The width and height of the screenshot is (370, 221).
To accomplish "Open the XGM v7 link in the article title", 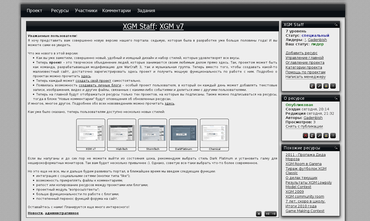I will [172, 26].
